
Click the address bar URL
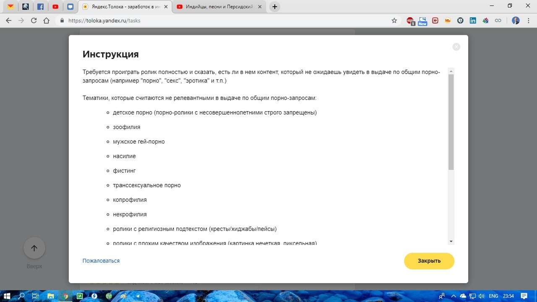point(104,21)
